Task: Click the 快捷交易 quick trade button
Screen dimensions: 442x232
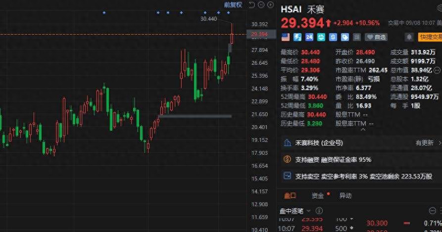Action: tap(430, 37)
